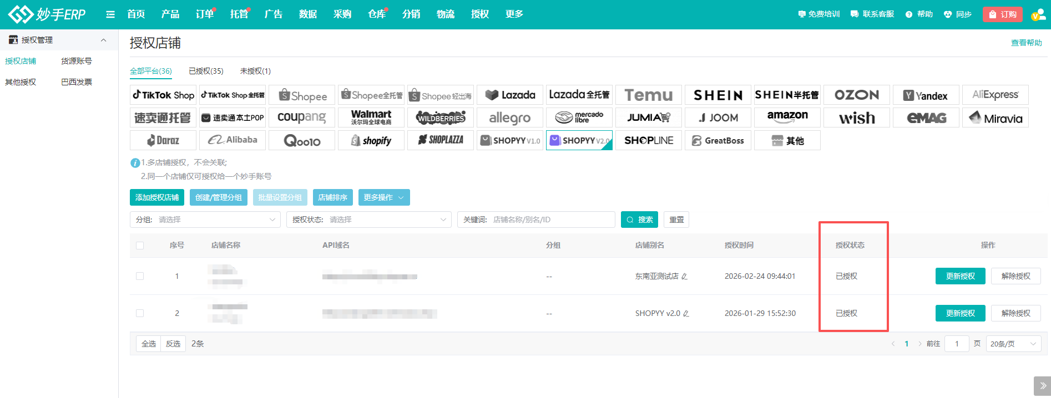The height and width of the screenshot is (398, 1051).
Task: Check the checkbox for row 2
Action: 140,313
